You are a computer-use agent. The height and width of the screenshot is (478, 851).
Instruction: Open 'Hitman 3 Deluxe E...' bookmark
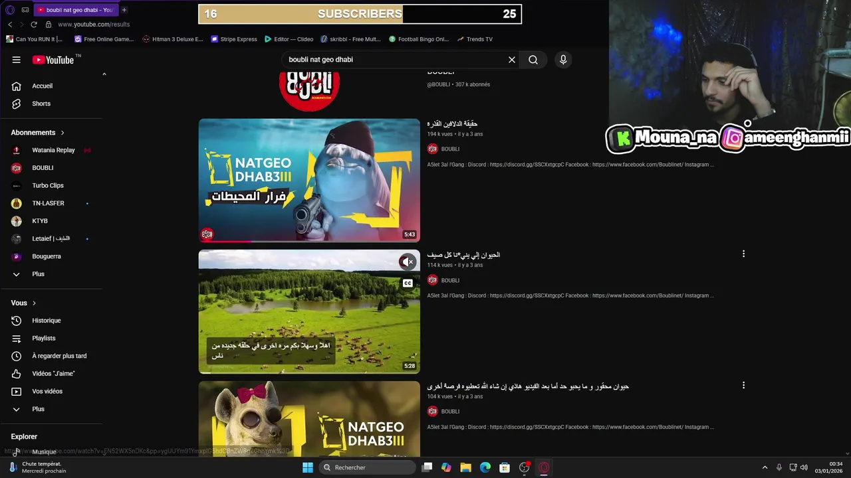click(x=173, y=39)
